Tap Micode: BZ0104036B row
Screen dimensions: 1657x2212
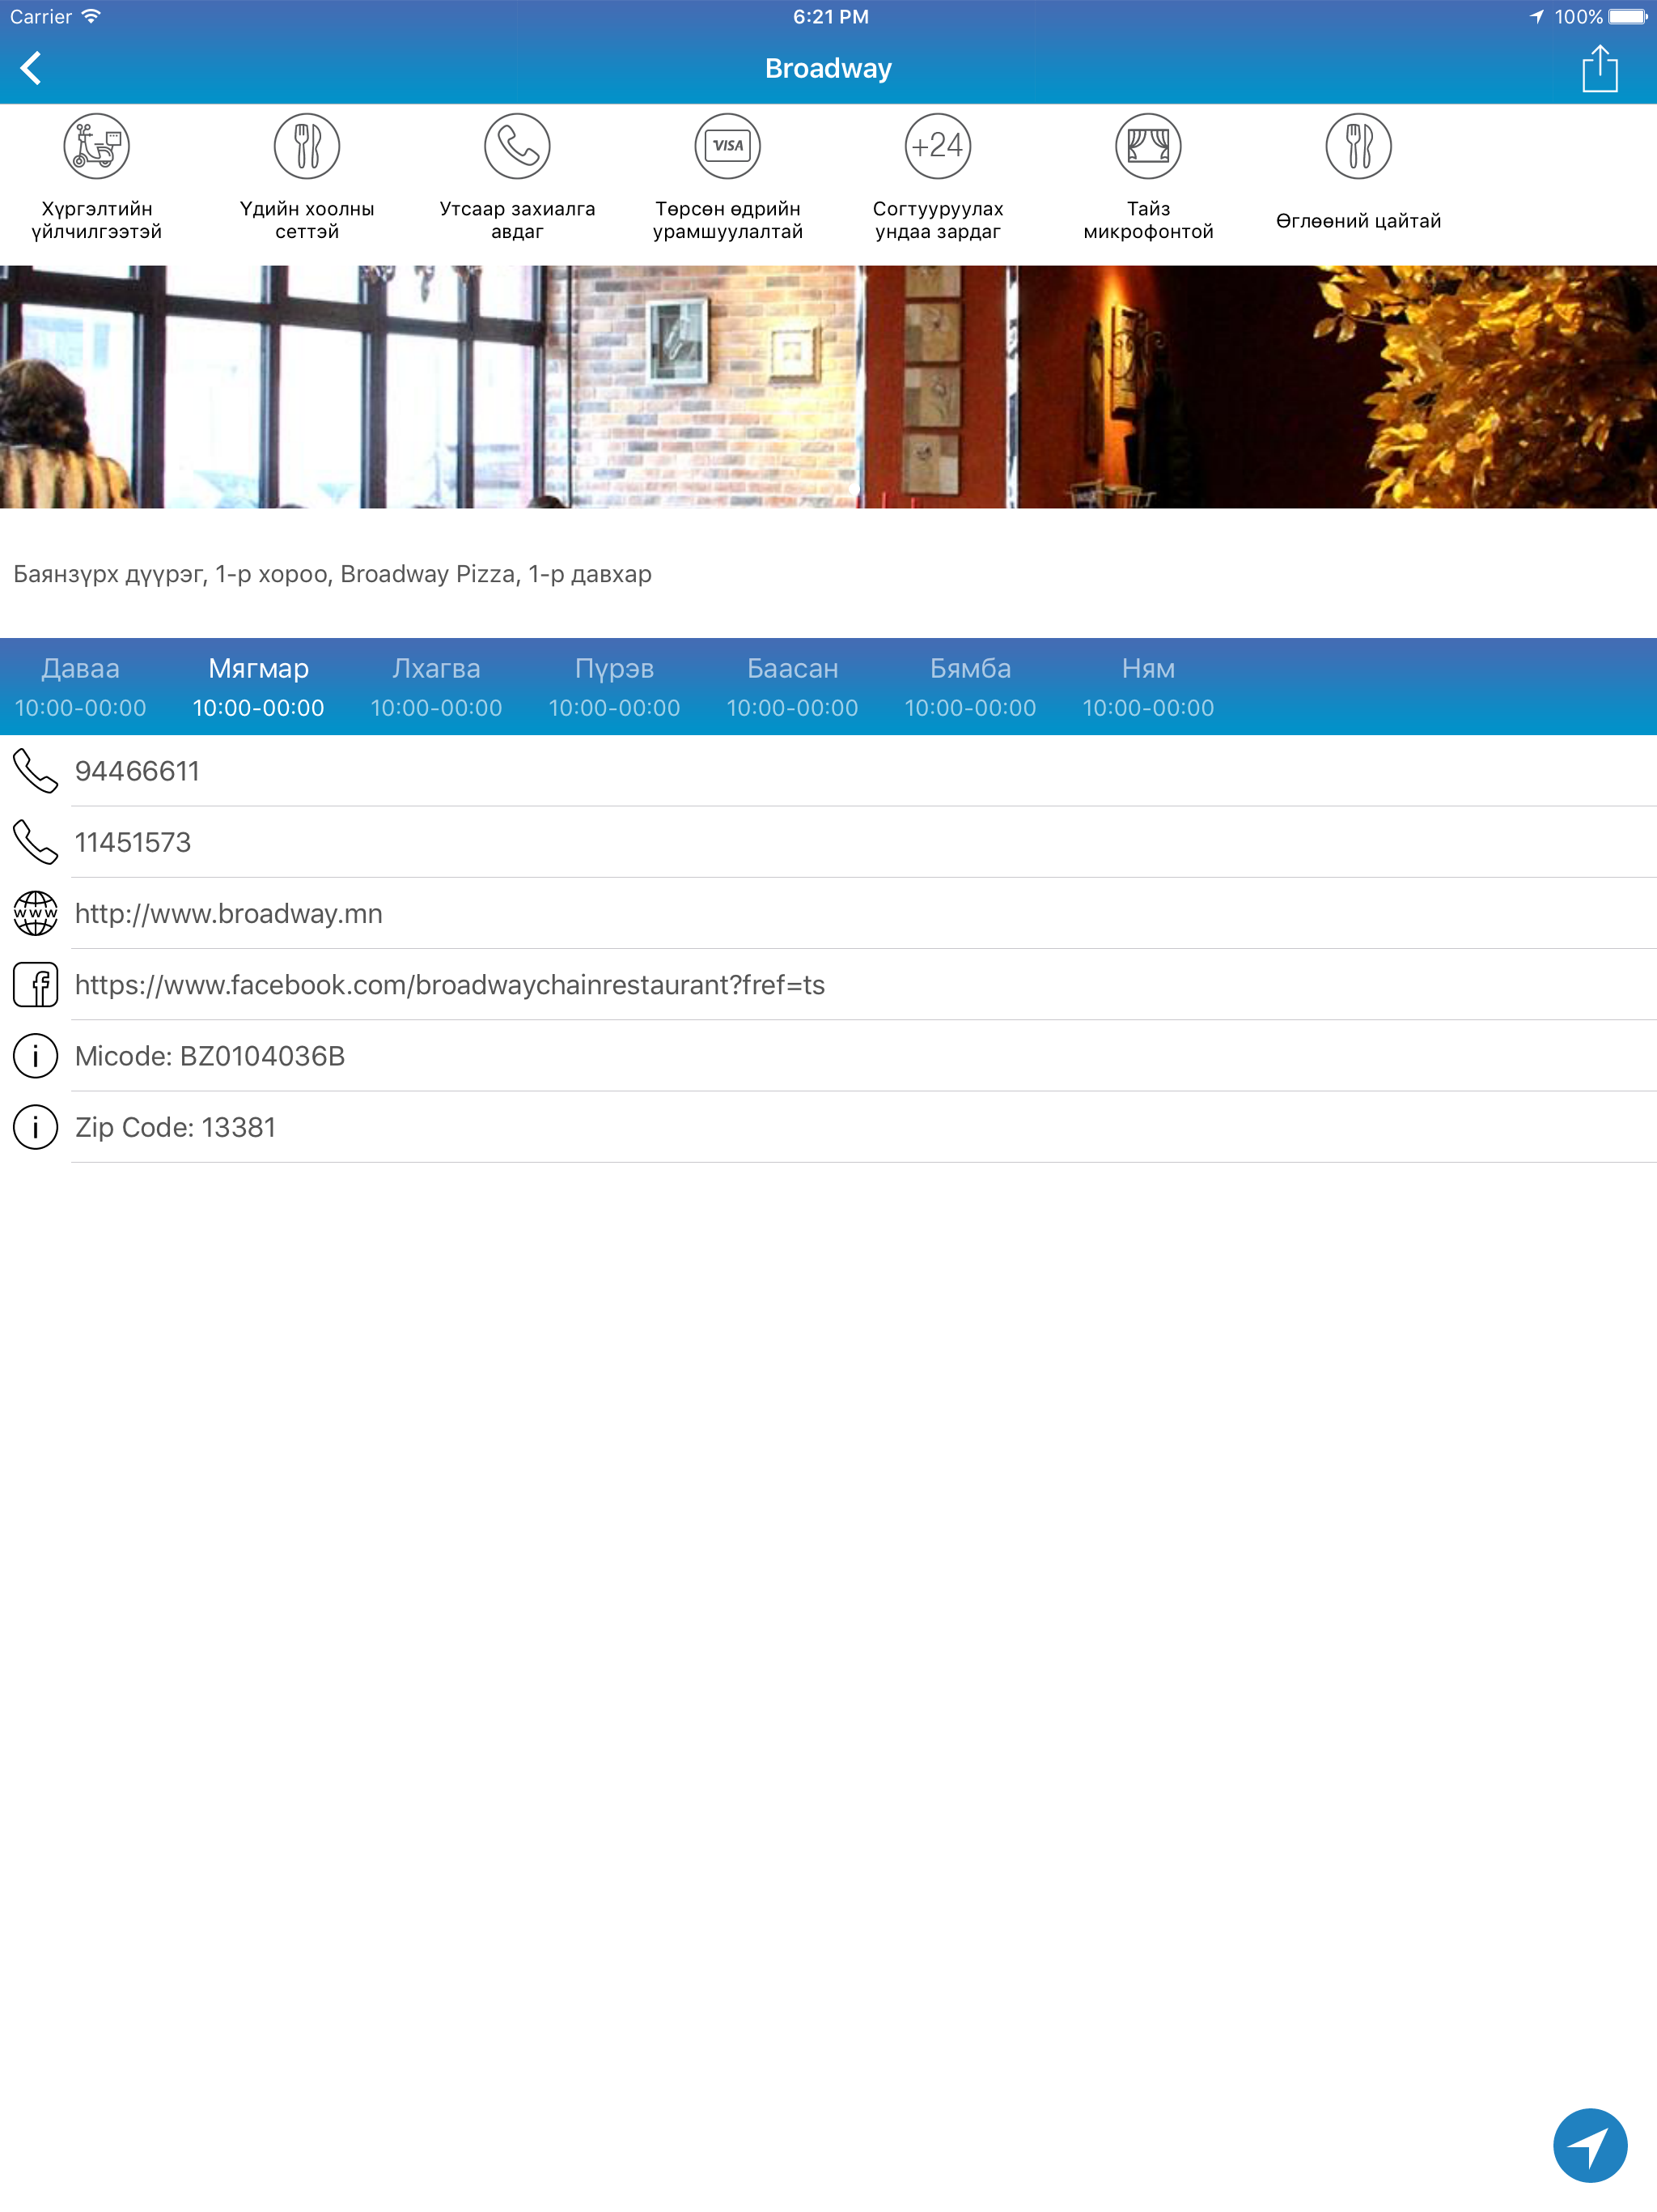[x=828, y=1056]
